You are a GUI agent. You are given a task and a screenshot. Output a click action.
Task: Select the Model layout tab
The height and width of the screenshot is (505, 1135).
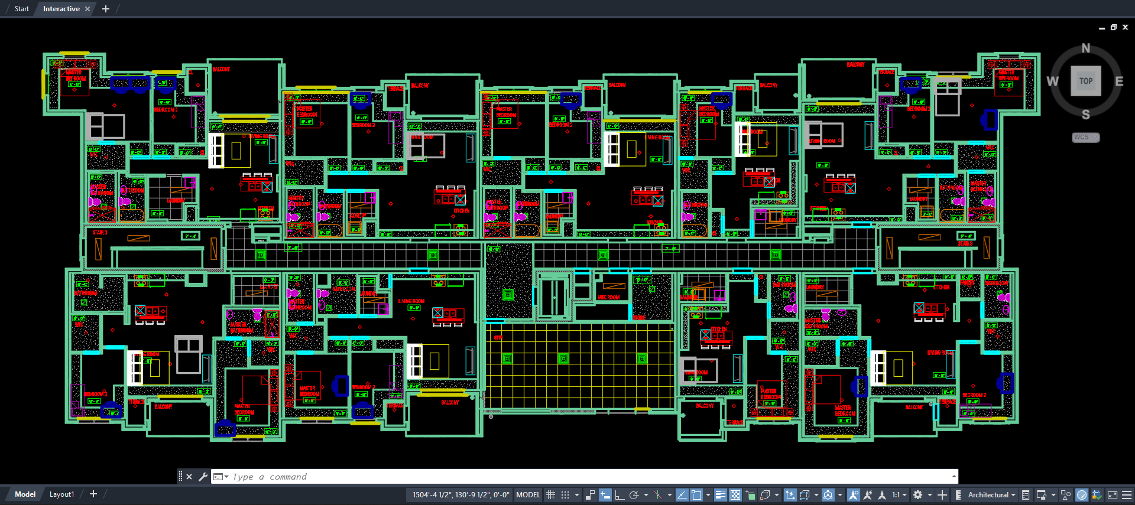coord(25,494)
